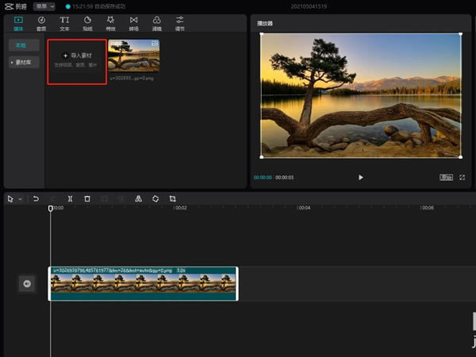
Task: Open the Text (文本) tab
Action: click(x=64, y=22)
